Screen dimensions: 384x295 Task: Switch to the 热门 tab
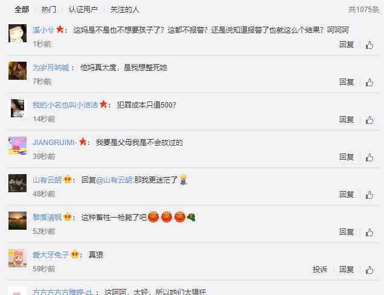point(49,10)
